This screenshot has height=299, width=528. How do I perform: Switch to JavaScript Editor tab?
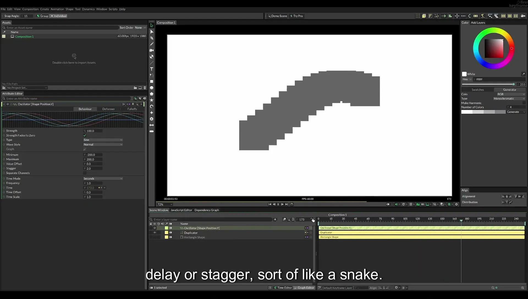[181, 210]
